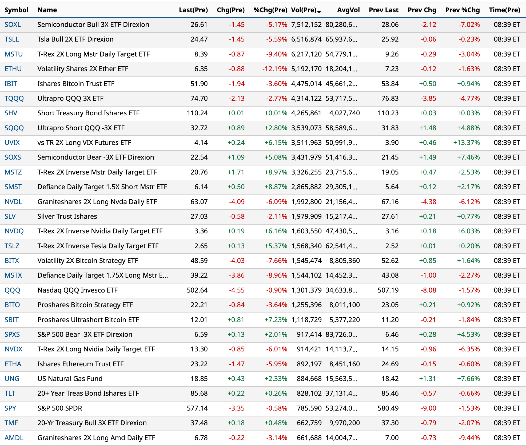This screenshot has height=446, width=526.
Task: Sort by Last(Pre) column header
Action: tap(193, 10)
